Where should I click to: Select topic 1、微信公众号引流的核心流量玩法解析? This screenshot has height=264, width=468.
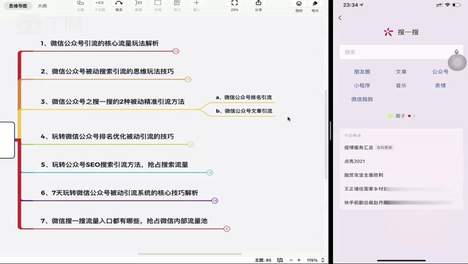[x=100, y=44]
